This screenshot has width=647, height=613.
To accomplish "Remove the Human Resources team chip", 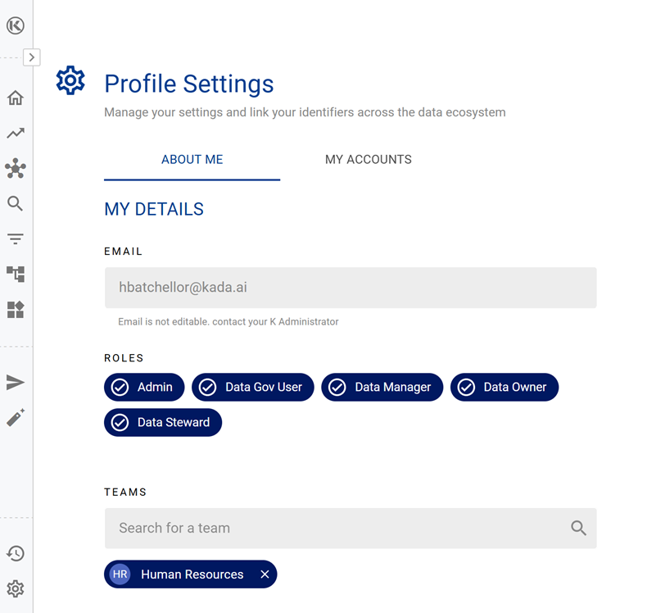I will (265, 575).
